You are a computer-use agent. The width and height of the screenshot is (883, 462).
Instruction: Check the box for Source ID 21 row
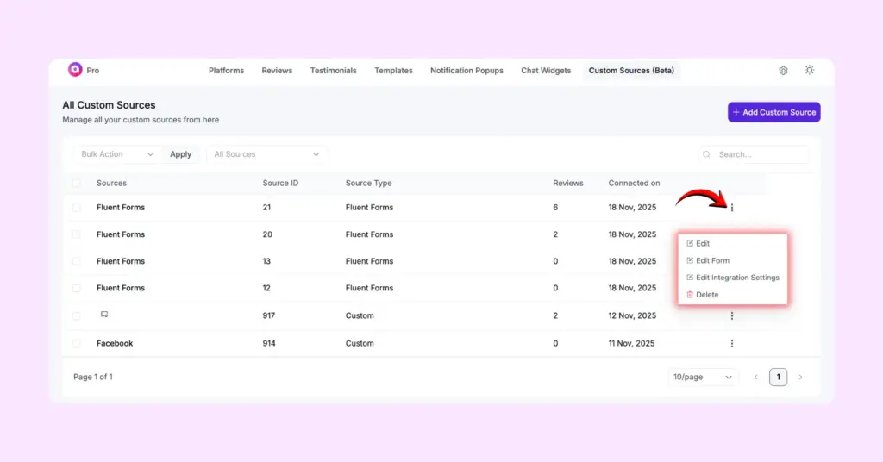click(x=76, y=208)
